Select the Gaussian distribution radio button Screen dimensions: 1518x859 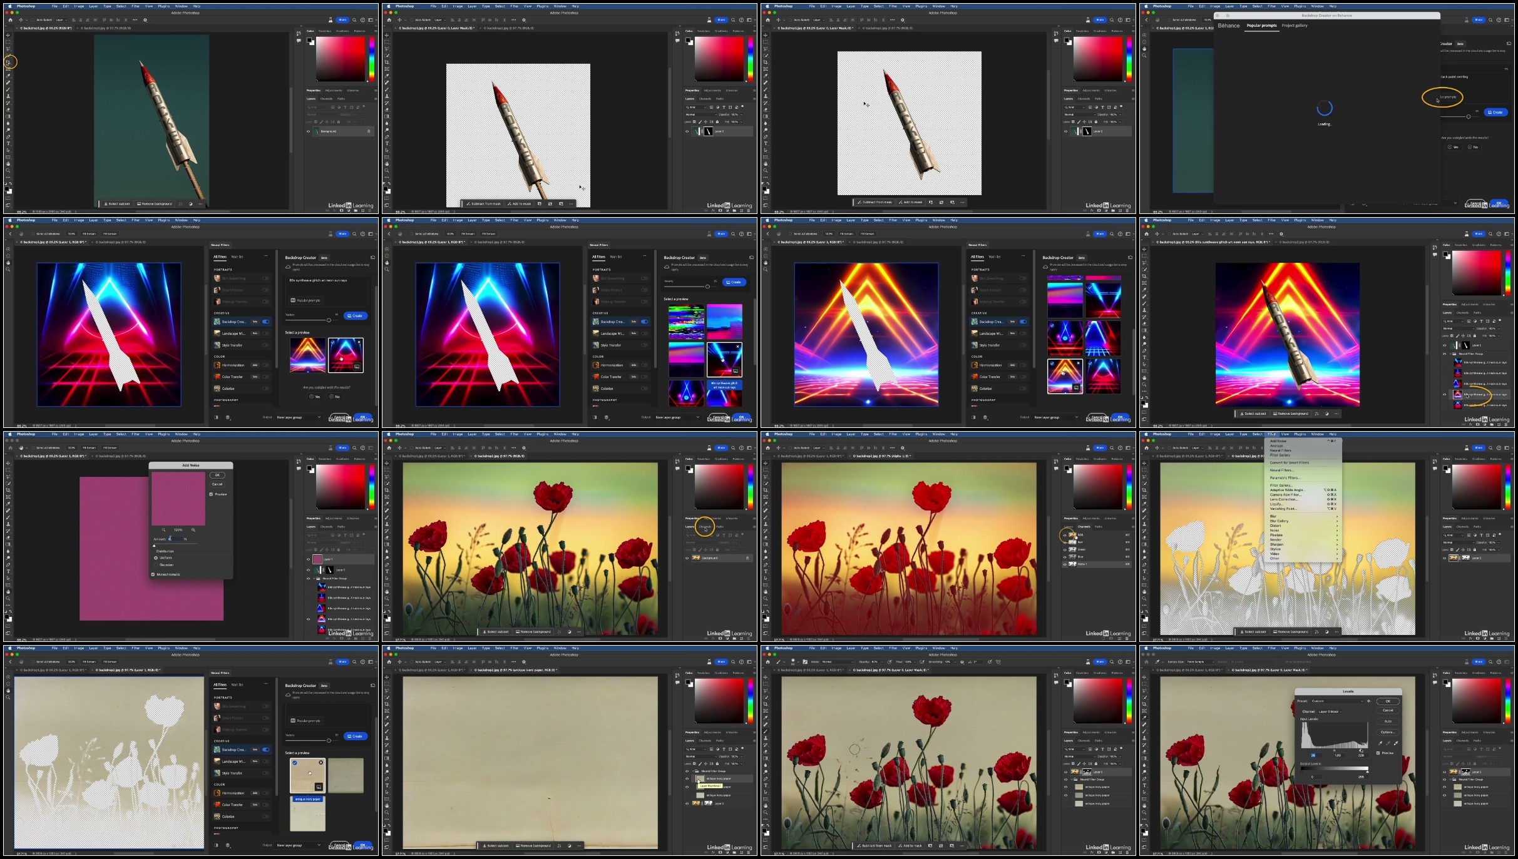(x=156, y=565)
